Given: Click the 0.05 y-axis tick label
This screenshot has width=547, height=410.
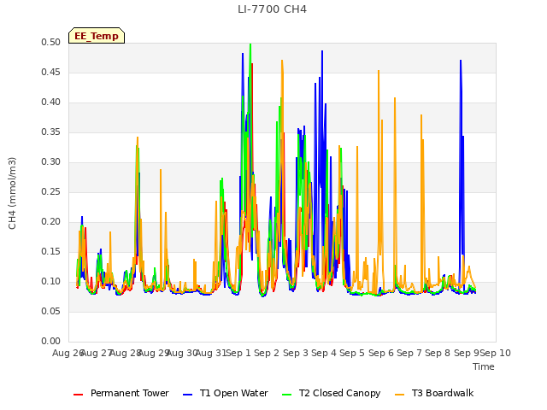Looking at the screenshot, I should click(x=51, y=311).
